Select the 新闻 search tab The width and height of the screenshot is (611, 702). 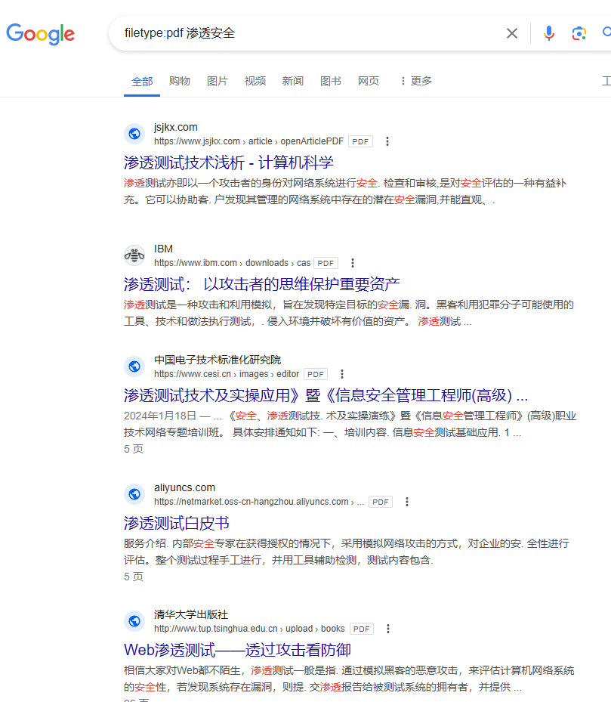pyautogui.click(x=293, y=81)
